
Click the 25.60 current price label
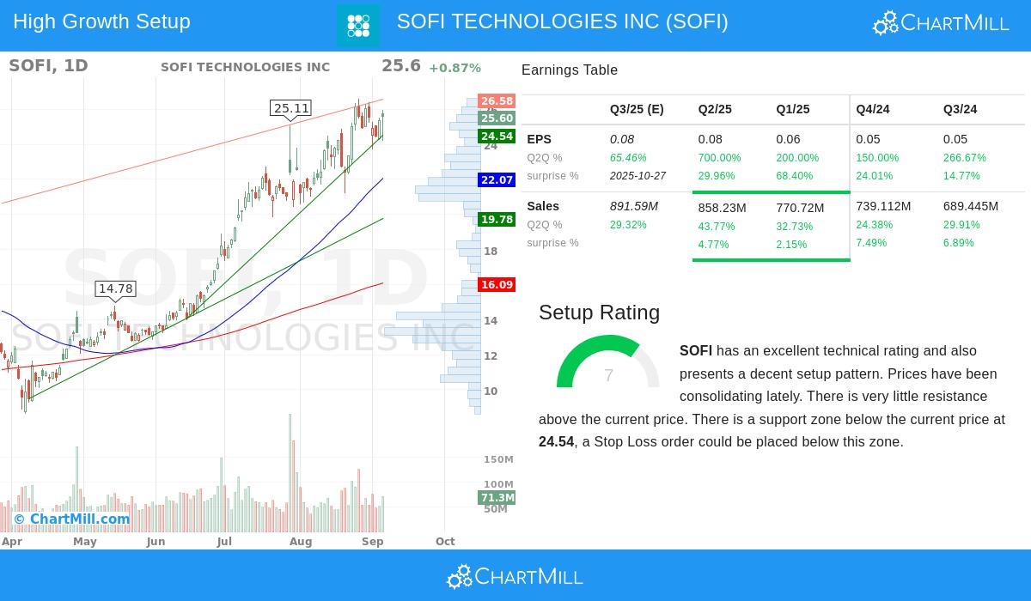click(497, 118)
